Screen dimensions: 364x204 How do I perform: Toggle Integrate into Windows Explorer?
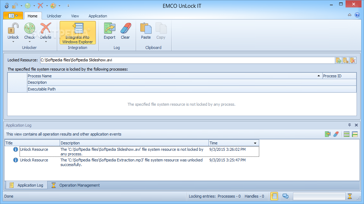click(x=77, y=33)
